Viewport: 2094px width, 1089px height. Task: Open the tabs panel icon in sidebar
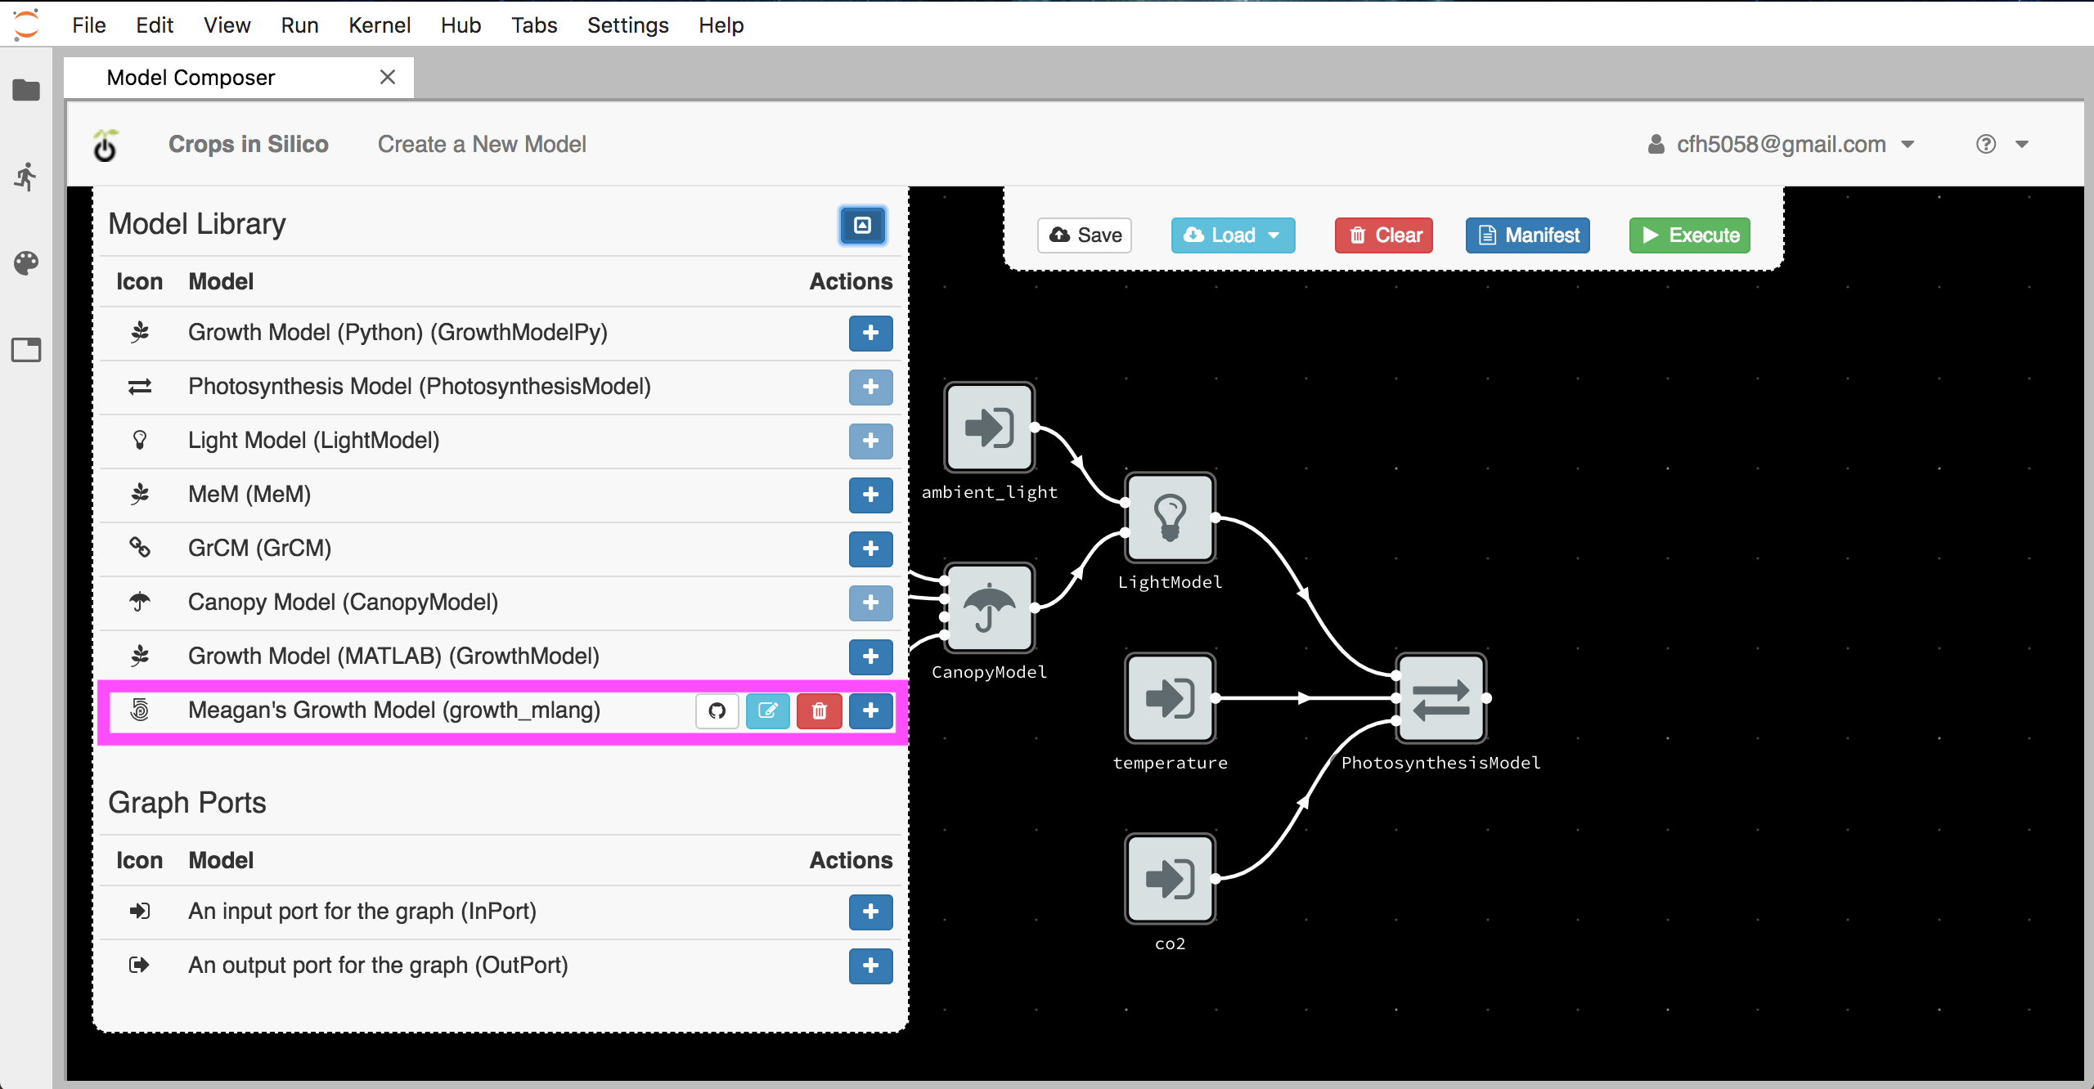(26, 350)
